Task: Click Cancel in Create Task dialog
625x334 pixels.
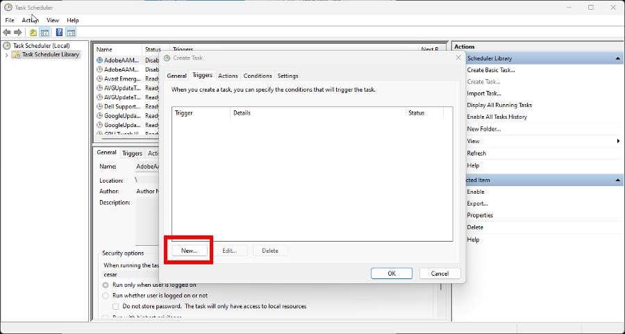Action: [x=440, y=274]
